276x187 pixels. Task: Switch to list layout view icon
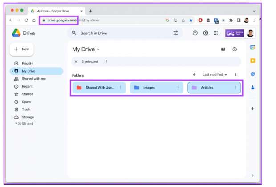[223, 49]
